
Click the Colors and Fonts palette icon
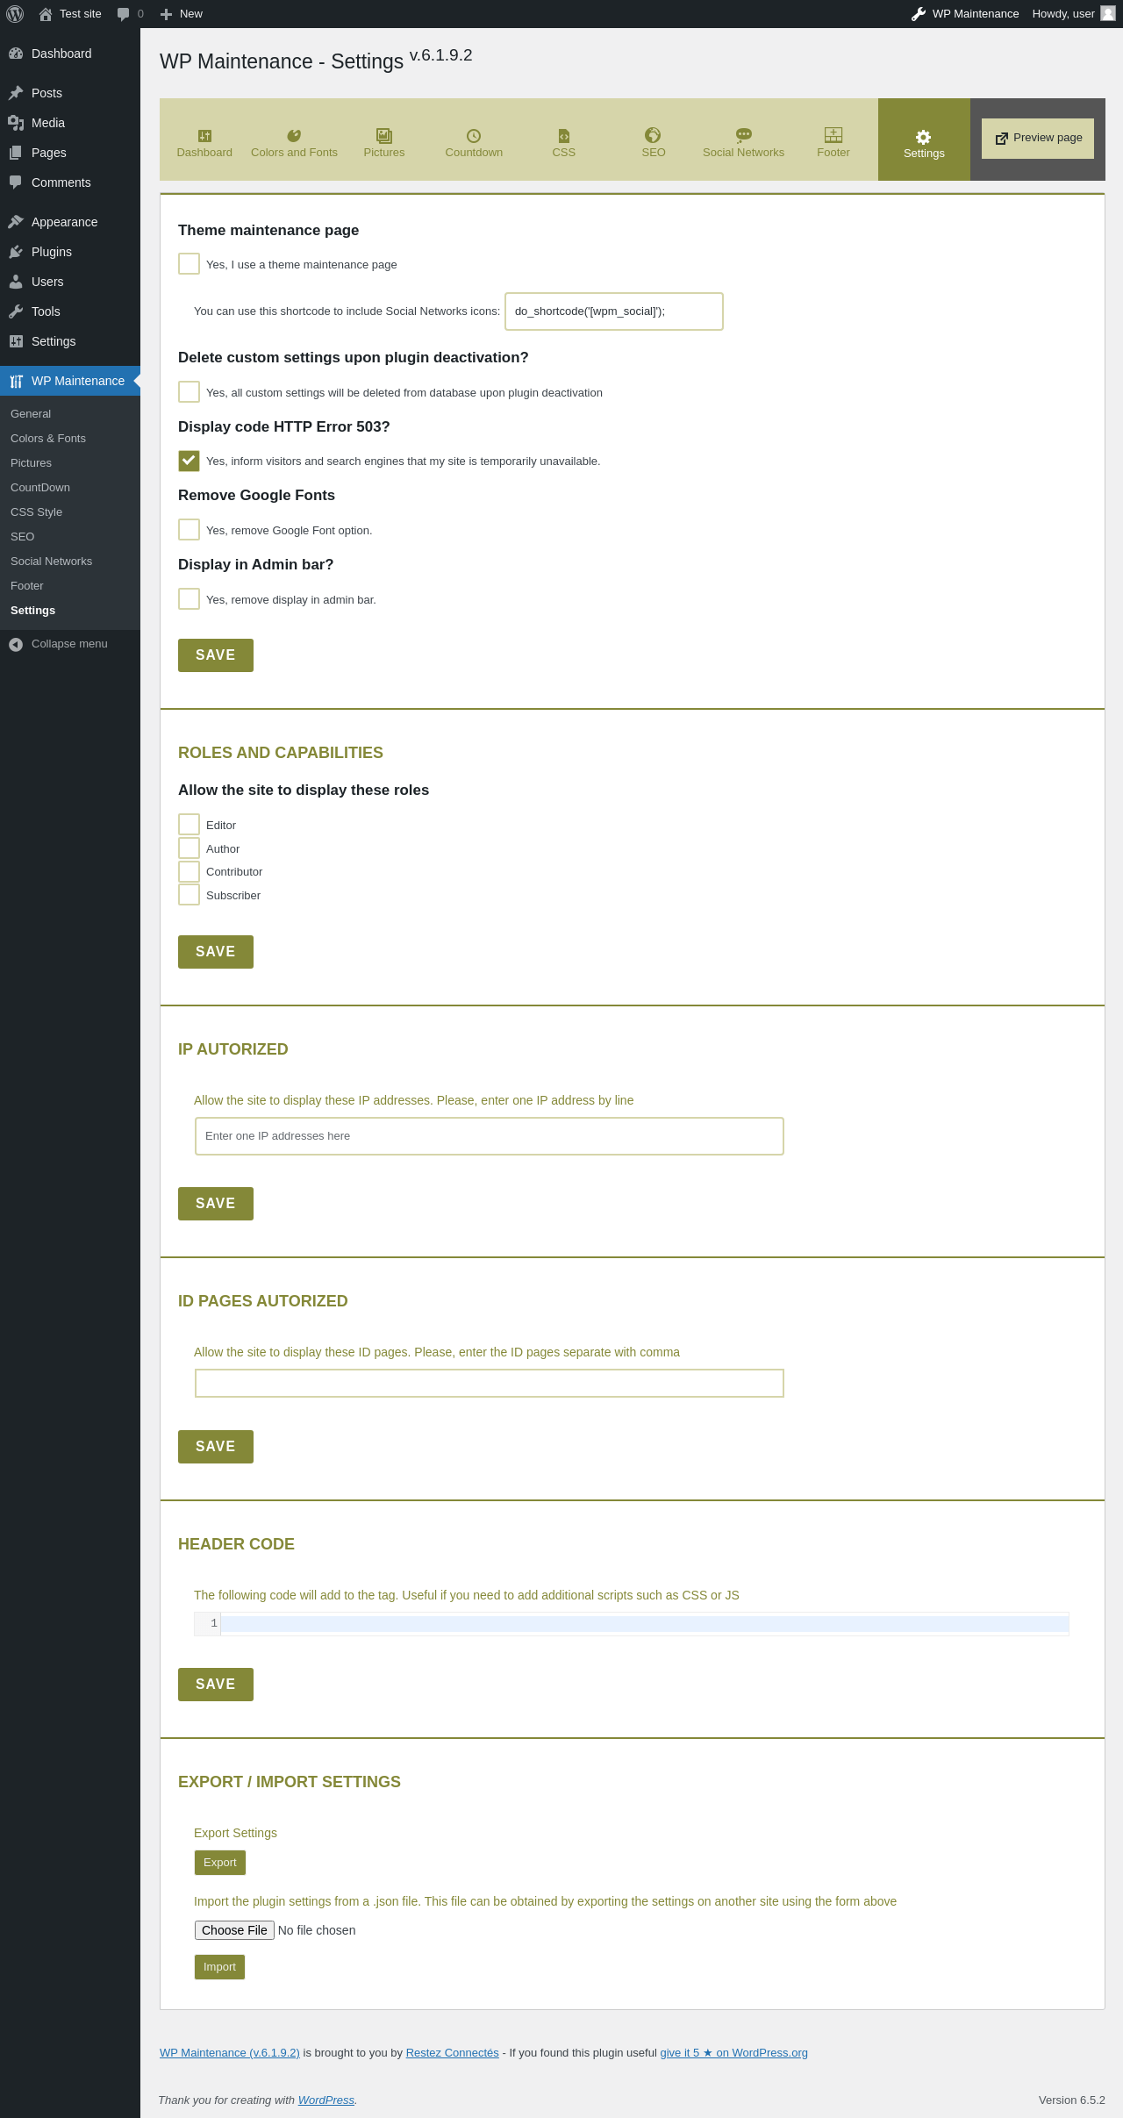[x=294, y=135]
